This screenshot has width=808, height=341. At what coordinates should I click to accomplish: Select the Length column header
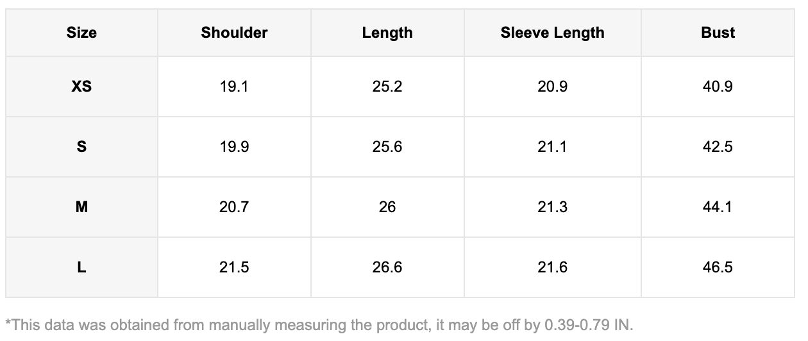coord(387,33)
